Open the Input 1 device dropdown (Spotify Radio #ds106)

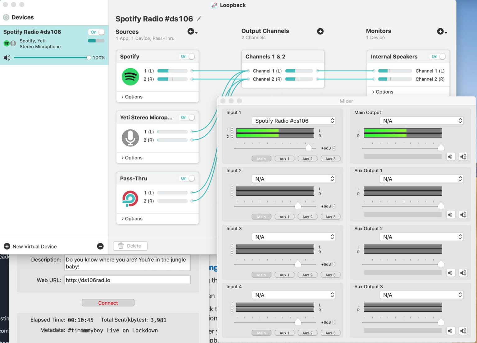click(294, 121)
